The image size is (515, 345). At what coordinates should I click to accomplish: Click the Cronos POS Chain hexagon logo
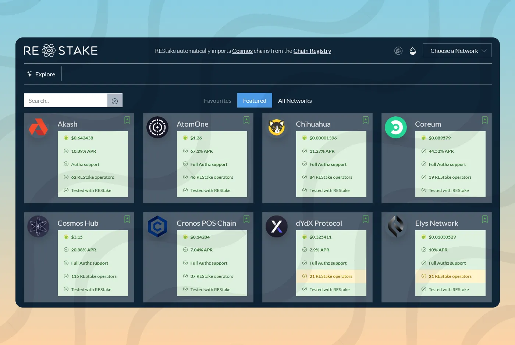[x=157, y=226]
